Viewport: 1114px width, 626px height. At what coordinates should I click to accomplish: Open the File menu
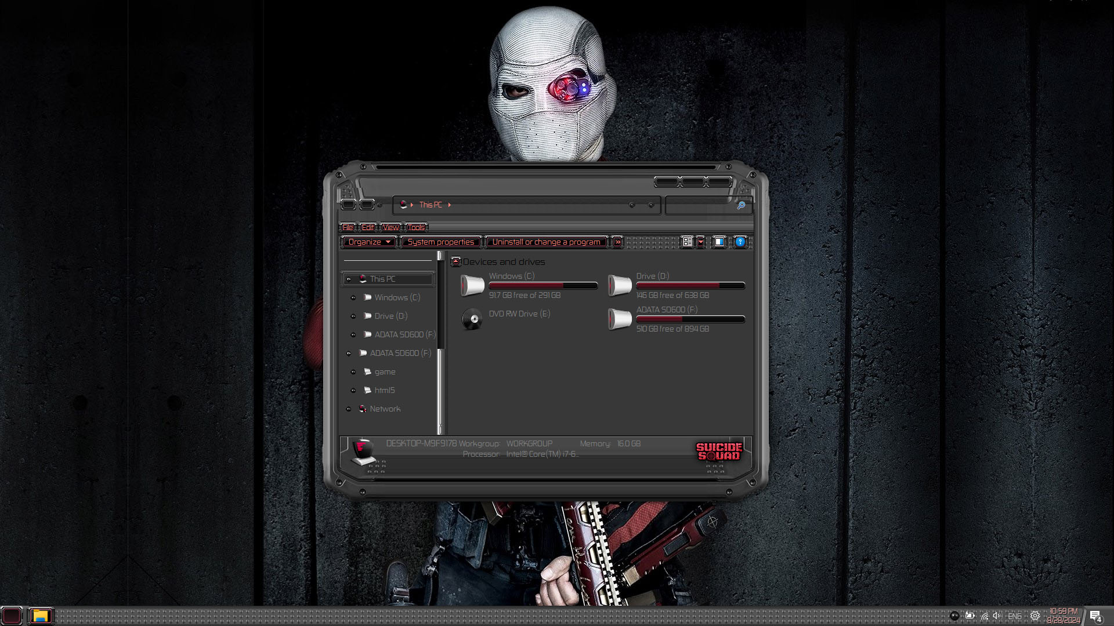pos(348,228)
